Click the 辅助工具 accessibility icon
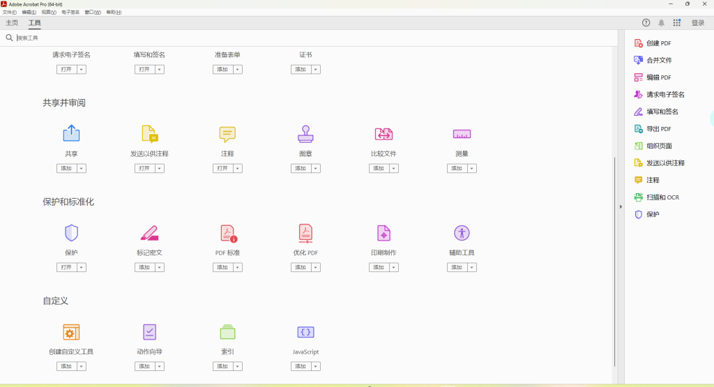The height and width of the screenshot is (387, 714). tap(462, 233)
